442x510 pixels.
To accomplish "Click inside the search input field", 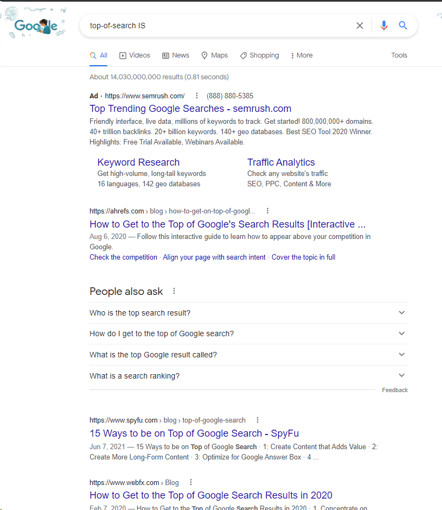I will tap(217, 26).
